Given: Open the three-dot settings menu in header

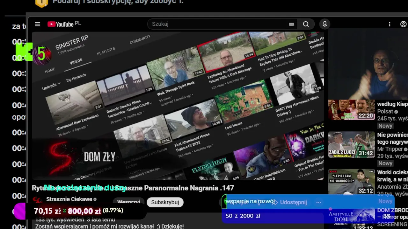Looking at the screenshot, I should pyautogui.click(x=390, y=24).
